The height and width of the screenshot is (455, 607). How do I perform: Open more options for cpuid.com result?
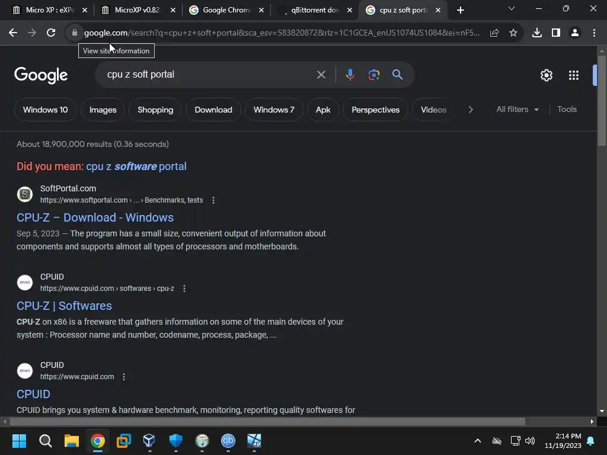[124, 376]
